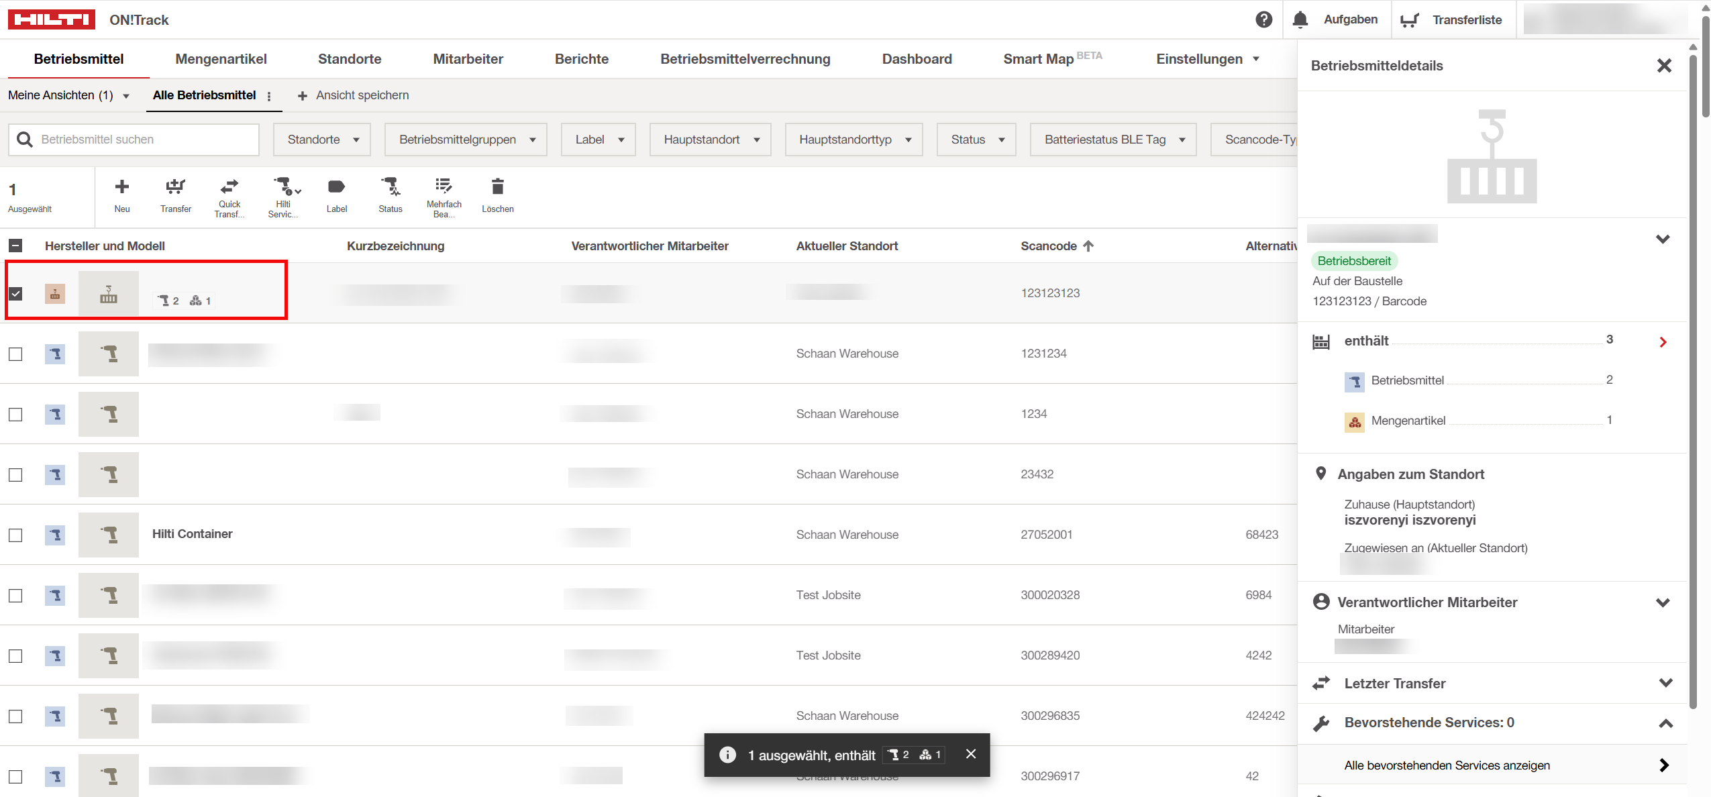Switch to the Mengenartikel tab
This screenshot has width=1711, height=797.
tap(221, 59)
